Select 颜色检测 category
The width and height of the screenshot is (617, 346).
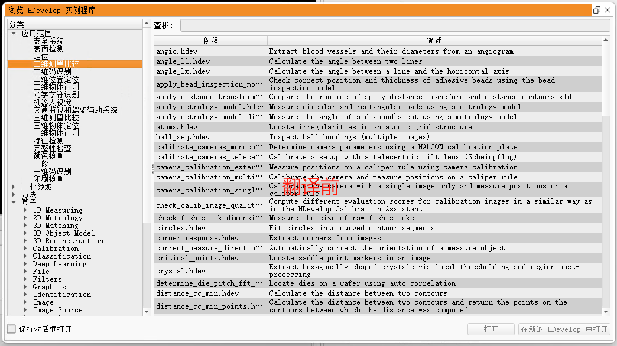(48, 156)
